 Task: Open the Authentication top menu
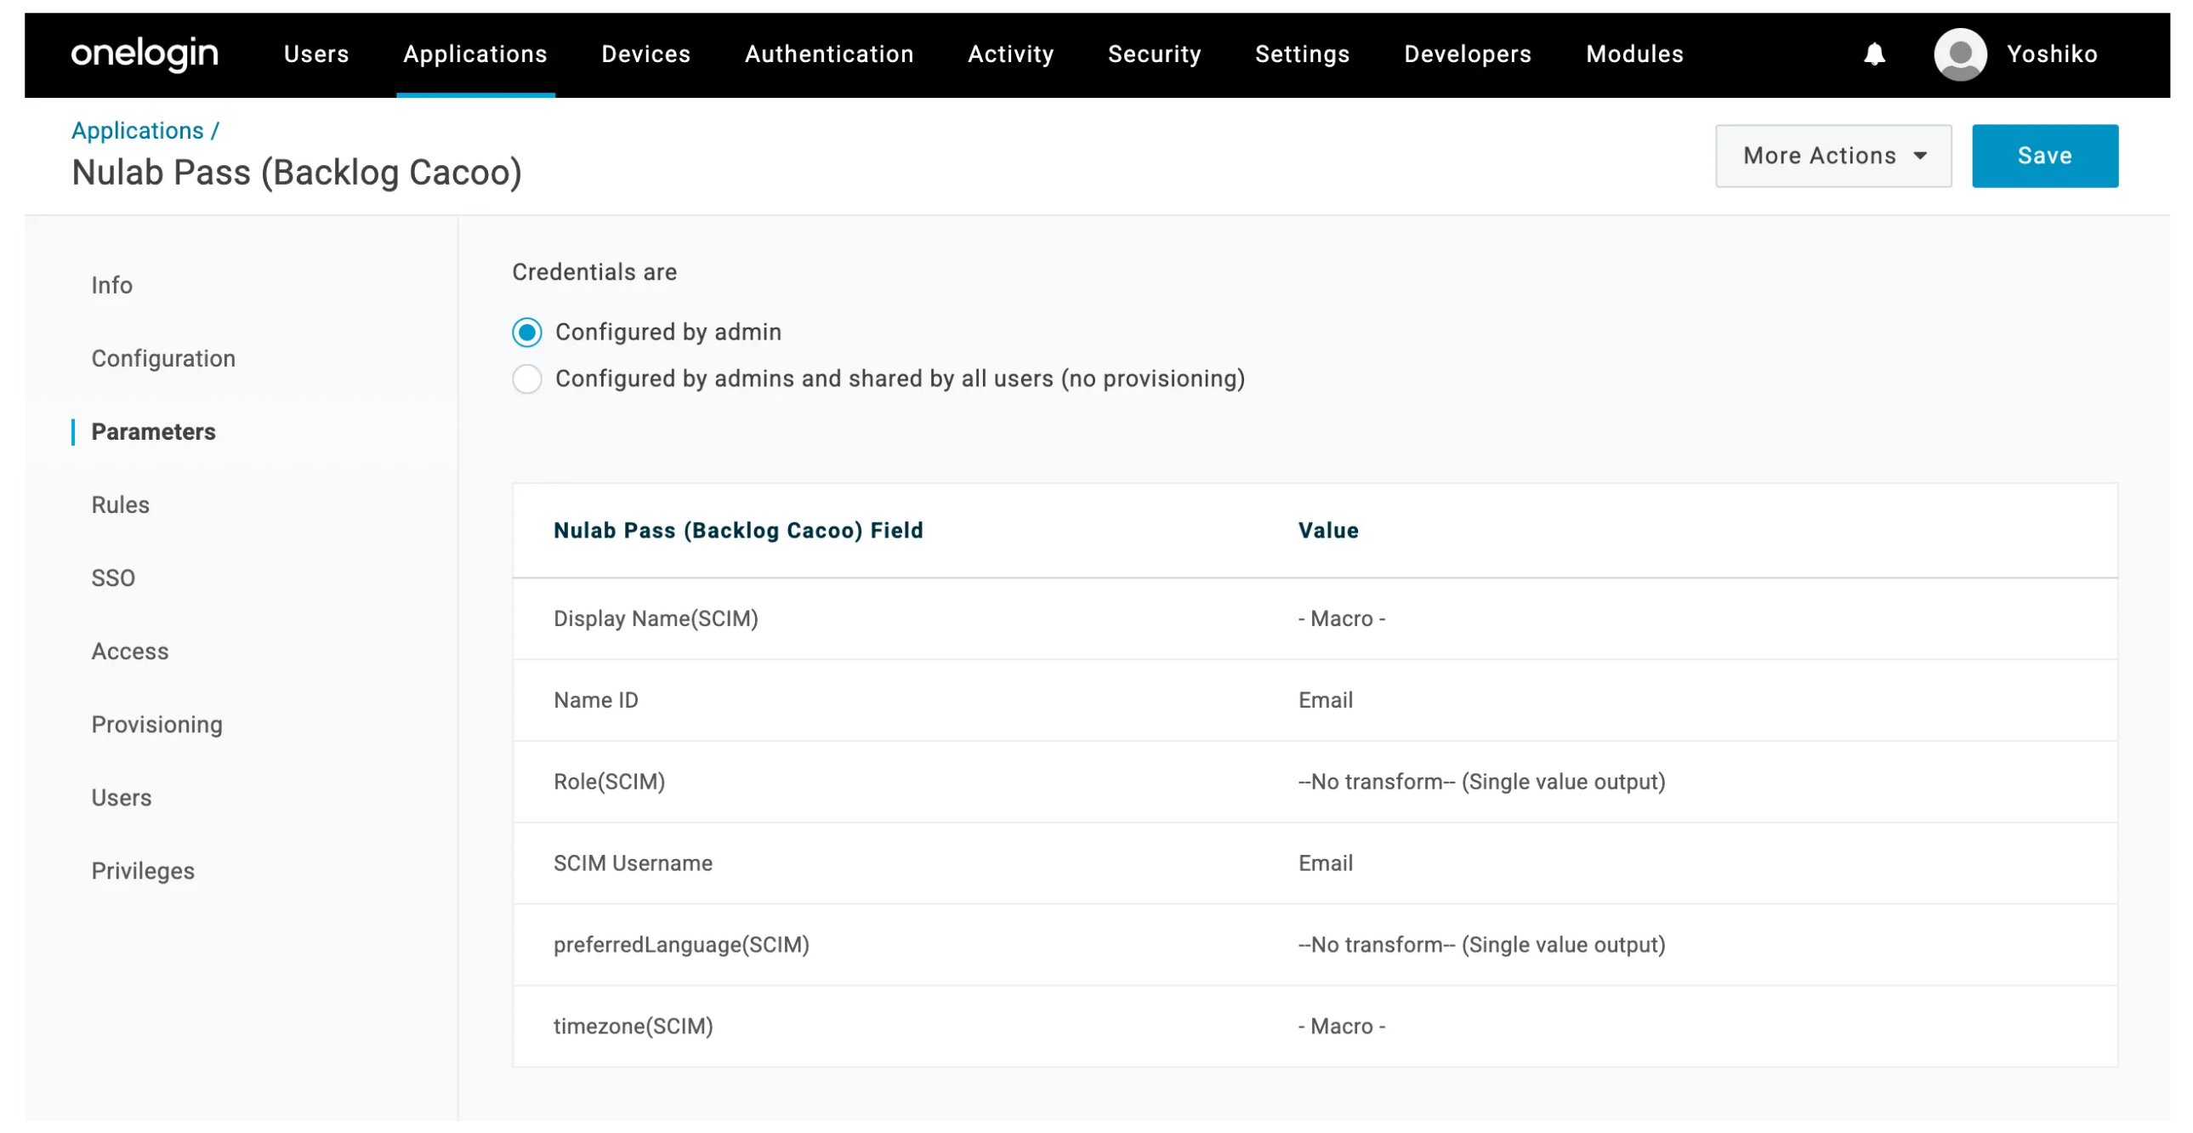coord(829,54)
